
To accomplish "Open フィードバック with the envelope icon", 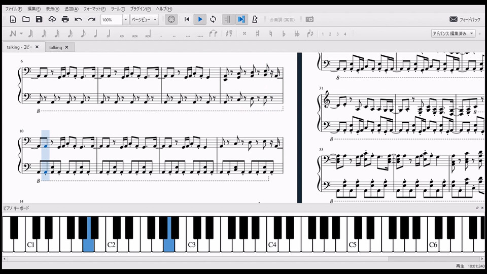I will tap(465, 19).
